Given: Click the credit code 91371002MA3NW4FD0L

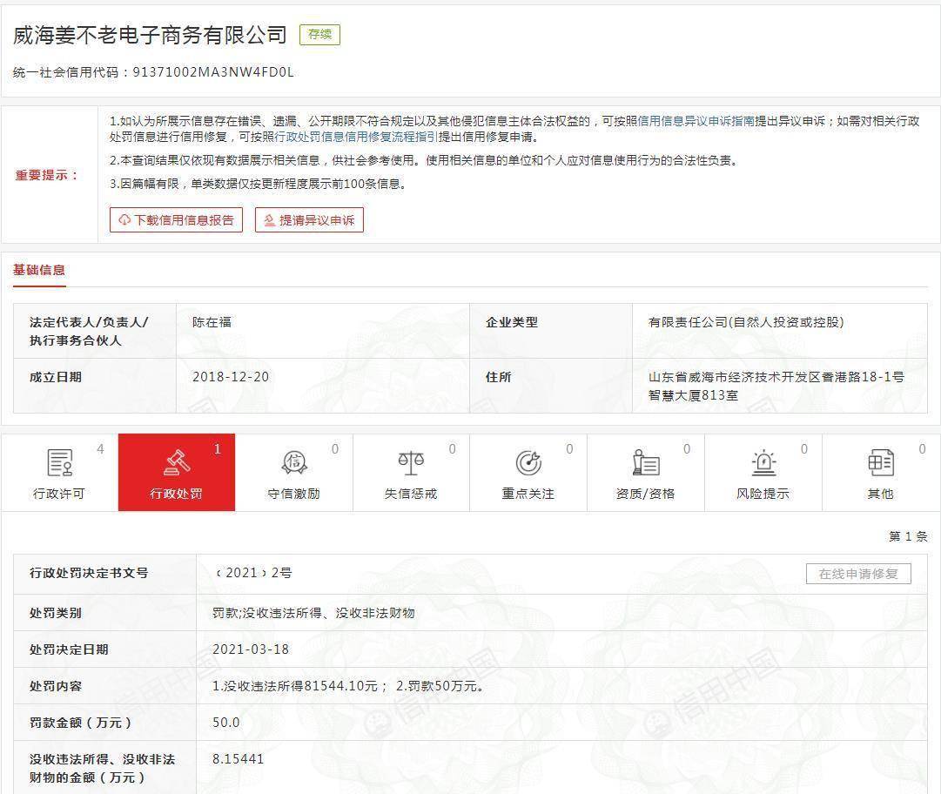Looking at the screenshot, I should click(x=212, y=72).
